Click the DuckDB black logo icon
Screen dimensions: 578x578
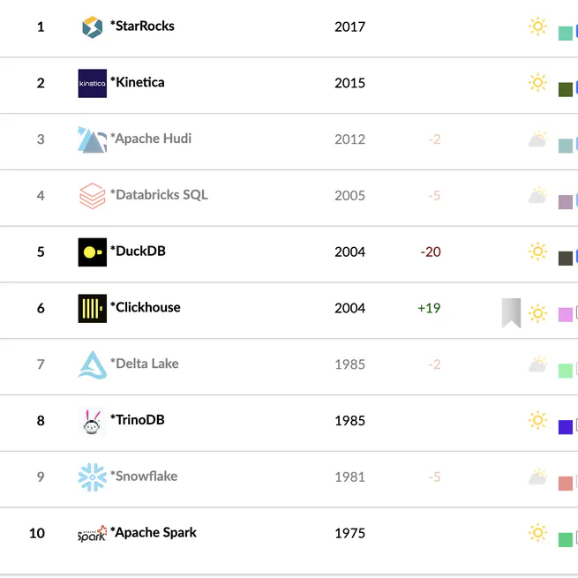tap(92, 251)
